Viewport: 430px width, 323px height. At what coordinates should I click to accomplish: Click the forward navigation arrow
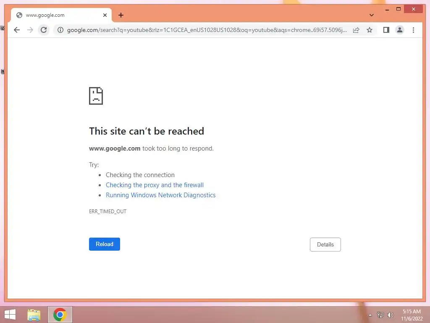pyautogui.click(x=30, y=30)
